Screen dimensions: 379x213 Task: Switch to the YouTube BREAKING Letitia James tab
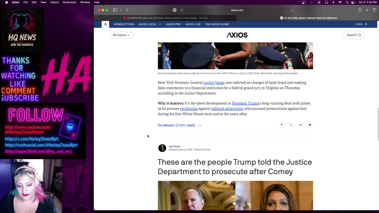pyautogui.click(x=165, y=18)
